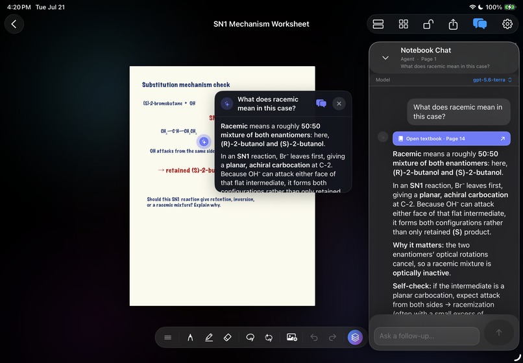Select the highlighter tool
523x363 pixels.
click(209, 338)
